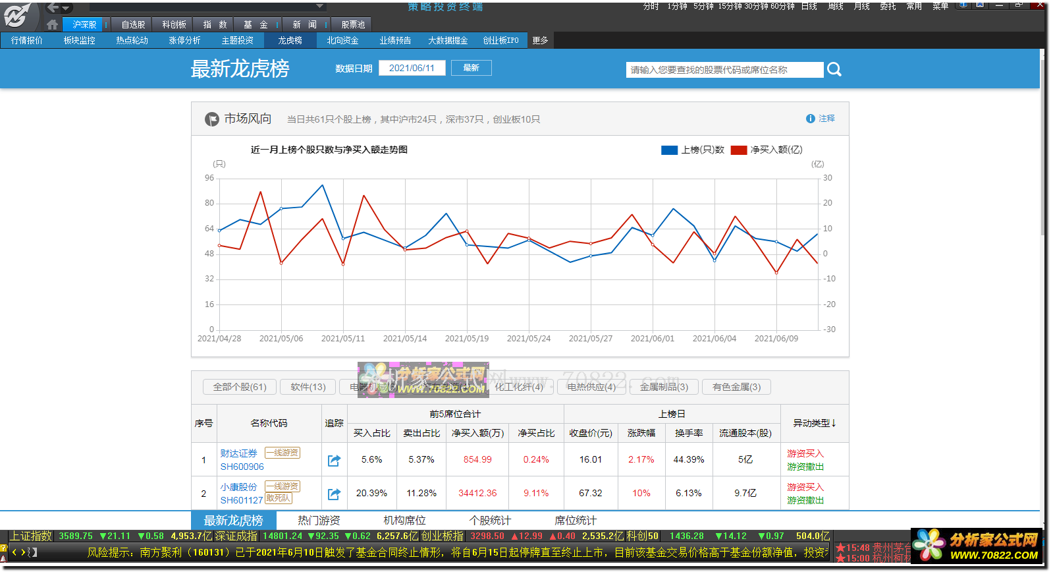
Task: Select the 科创板 tab
Action: point(174,24)
